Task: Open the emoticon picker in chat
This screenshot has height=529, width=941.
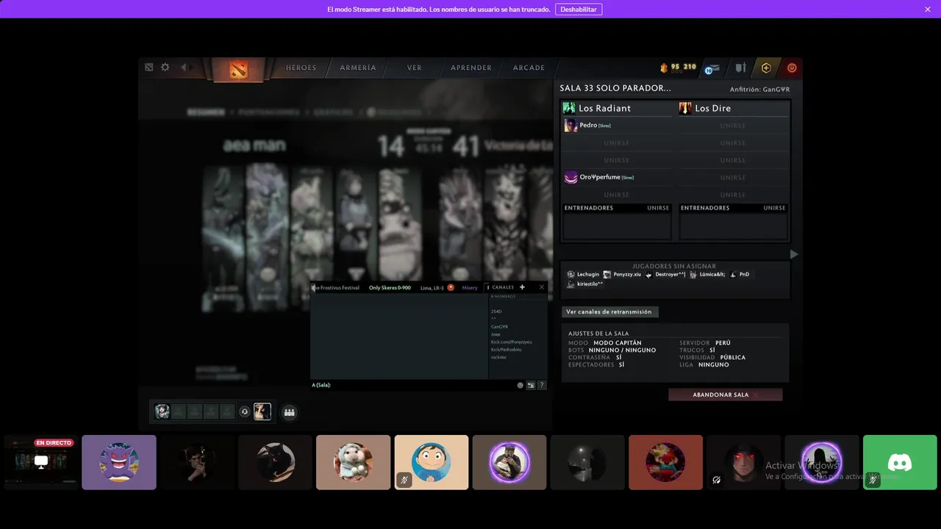Action: [x=520, y=385]
